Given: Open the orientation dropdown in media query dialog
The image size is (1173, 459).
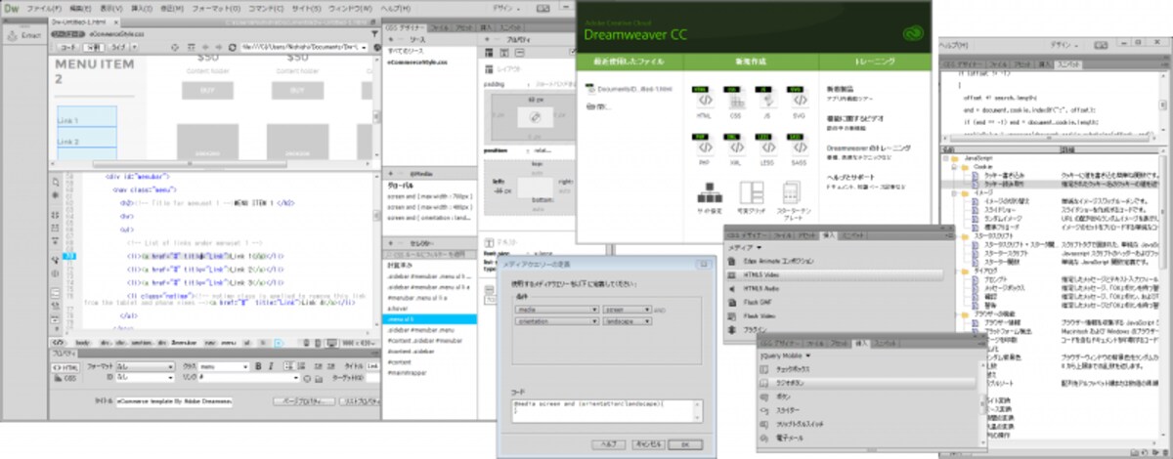Looking at the screenshot, I should click(557, 319).
